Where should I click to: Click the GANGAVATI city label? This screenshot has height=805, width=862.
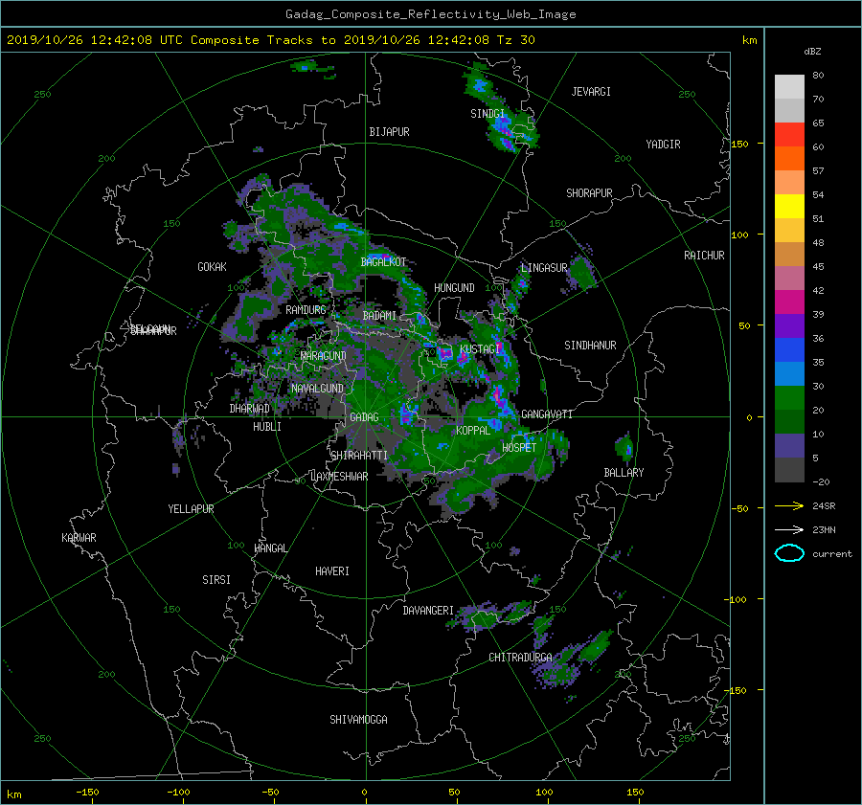(x=547, y=414)
